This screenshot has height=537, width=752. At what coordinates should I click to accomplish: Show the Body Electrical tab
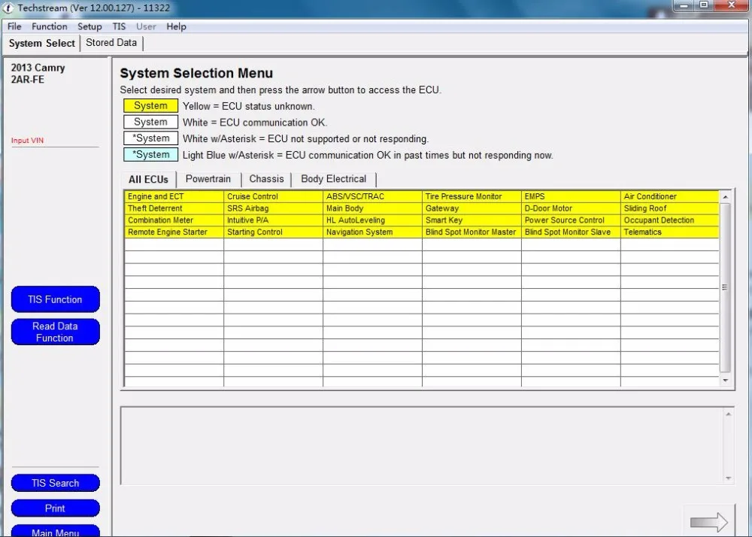coord(333,179)
